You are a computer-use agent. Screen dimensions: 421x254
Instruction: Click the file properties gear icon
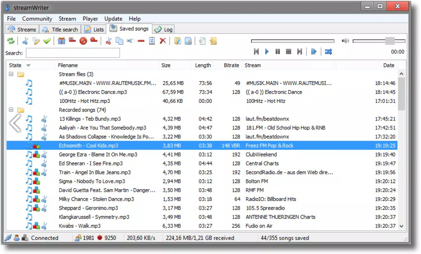tap(188, 41)
